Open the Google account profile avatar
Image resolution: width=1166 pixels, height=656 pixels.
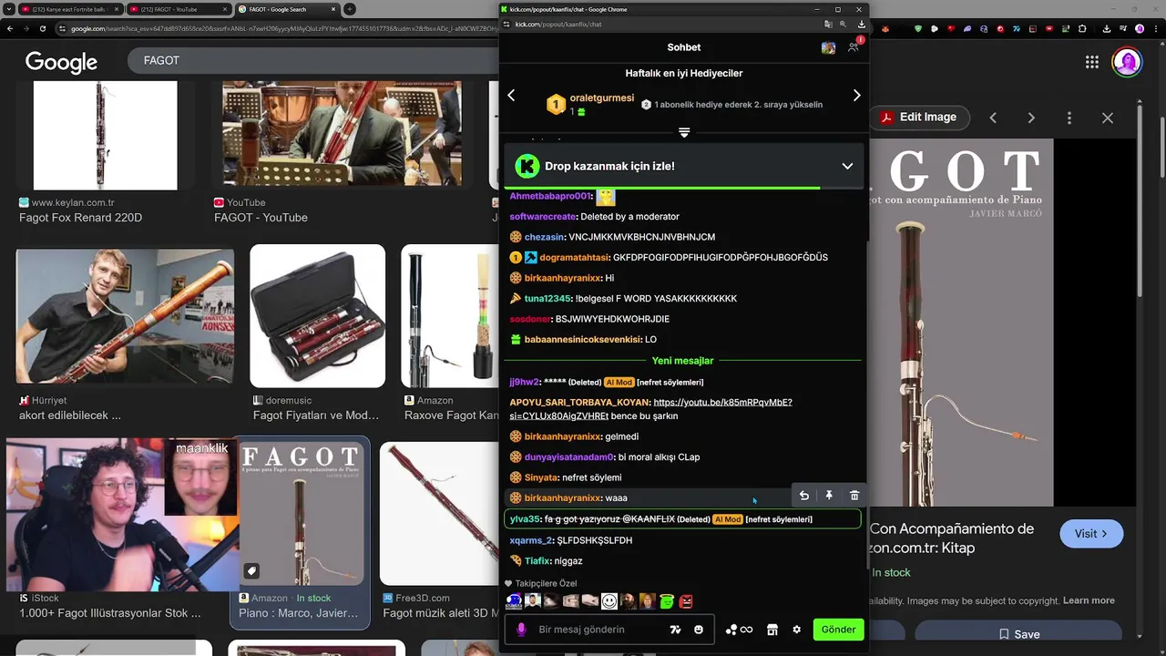(x=1128, y=62)
